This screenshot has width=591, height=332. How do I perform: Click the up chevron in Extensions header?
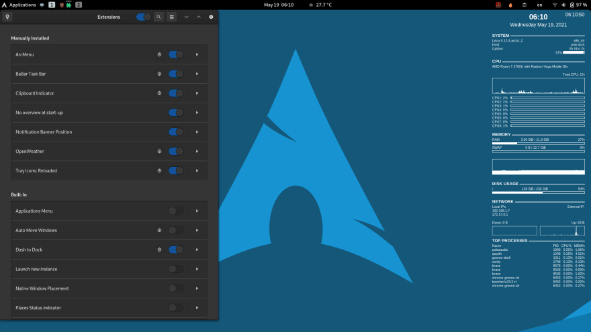pos(199,17)
